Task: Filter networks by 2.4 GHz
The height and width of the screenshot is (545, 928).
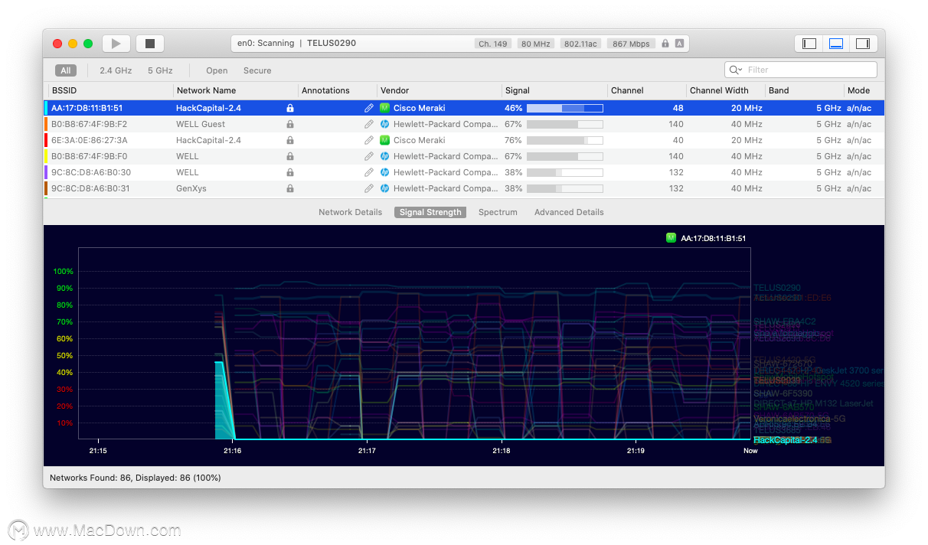Action: pyautogui.click(x=116, y=70)
